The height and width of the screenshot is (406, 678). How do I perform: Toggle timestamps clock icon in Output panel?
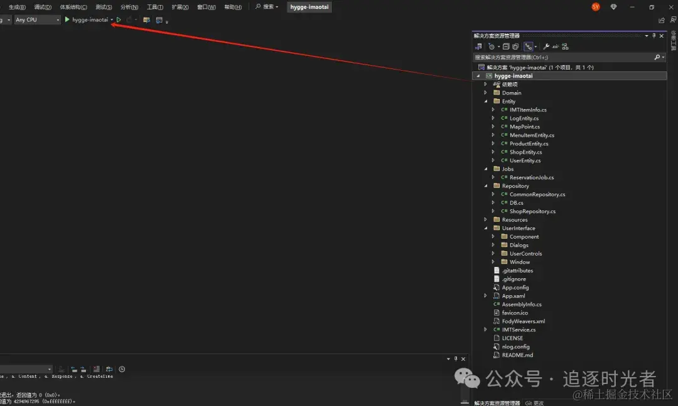pos(122,369)
